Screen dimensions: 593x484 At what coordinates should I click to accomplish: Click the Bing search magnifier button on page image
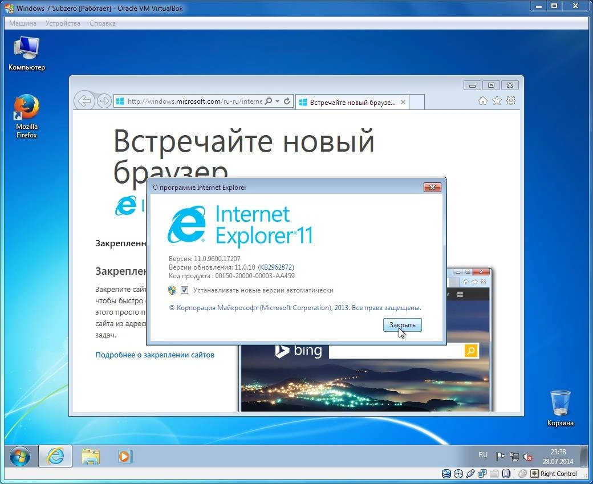pos(471,351)
